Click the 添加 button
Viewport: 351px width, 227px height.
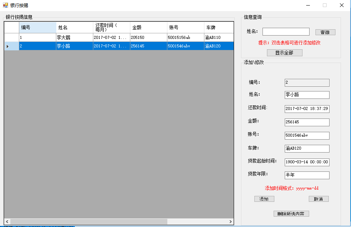coord(264,199)
